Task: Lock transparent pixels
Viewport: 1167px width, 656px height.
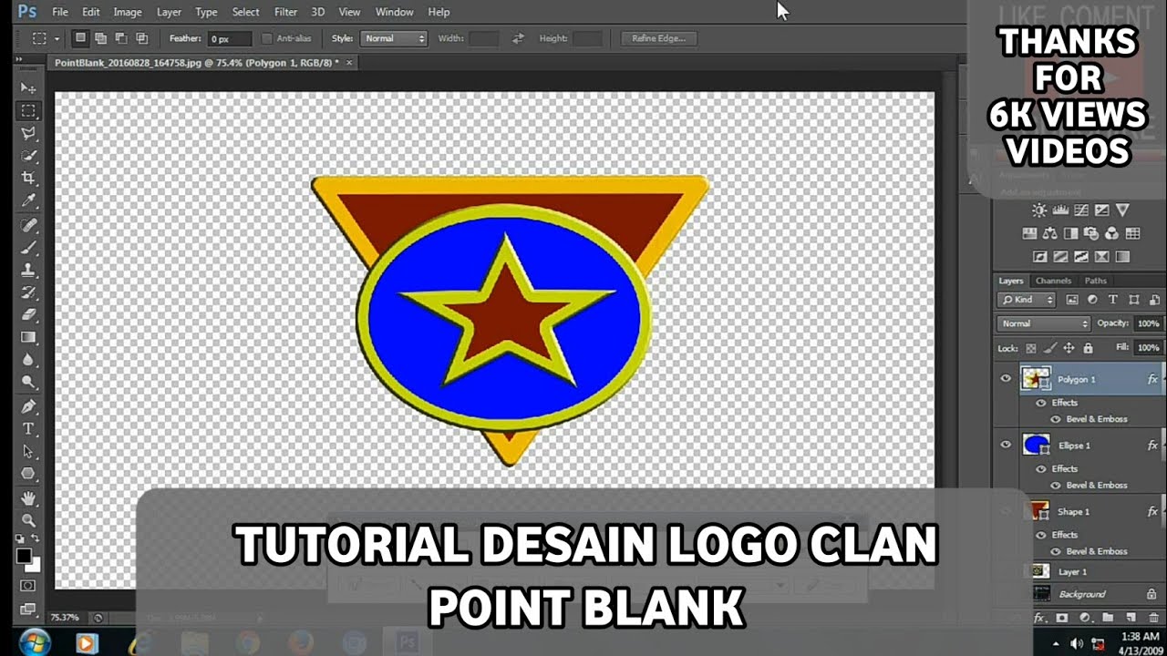Action: (1031, 348)
